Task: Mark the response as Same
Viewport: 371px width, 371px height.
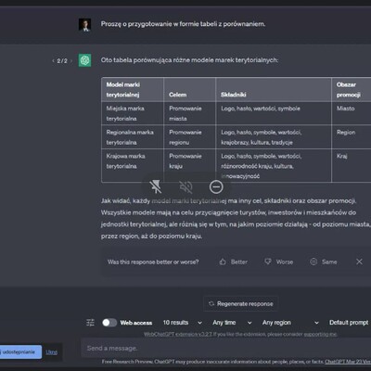Action: (x=324, y=262)
